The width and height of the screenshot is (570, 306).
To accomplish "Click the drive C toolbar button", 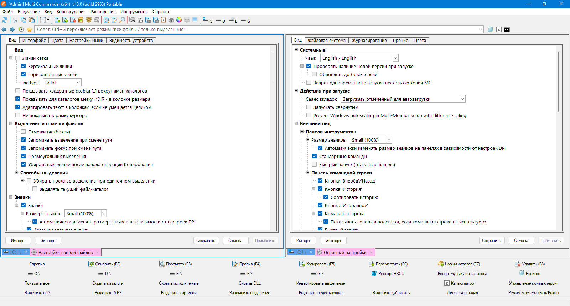I will coord(207,20).
